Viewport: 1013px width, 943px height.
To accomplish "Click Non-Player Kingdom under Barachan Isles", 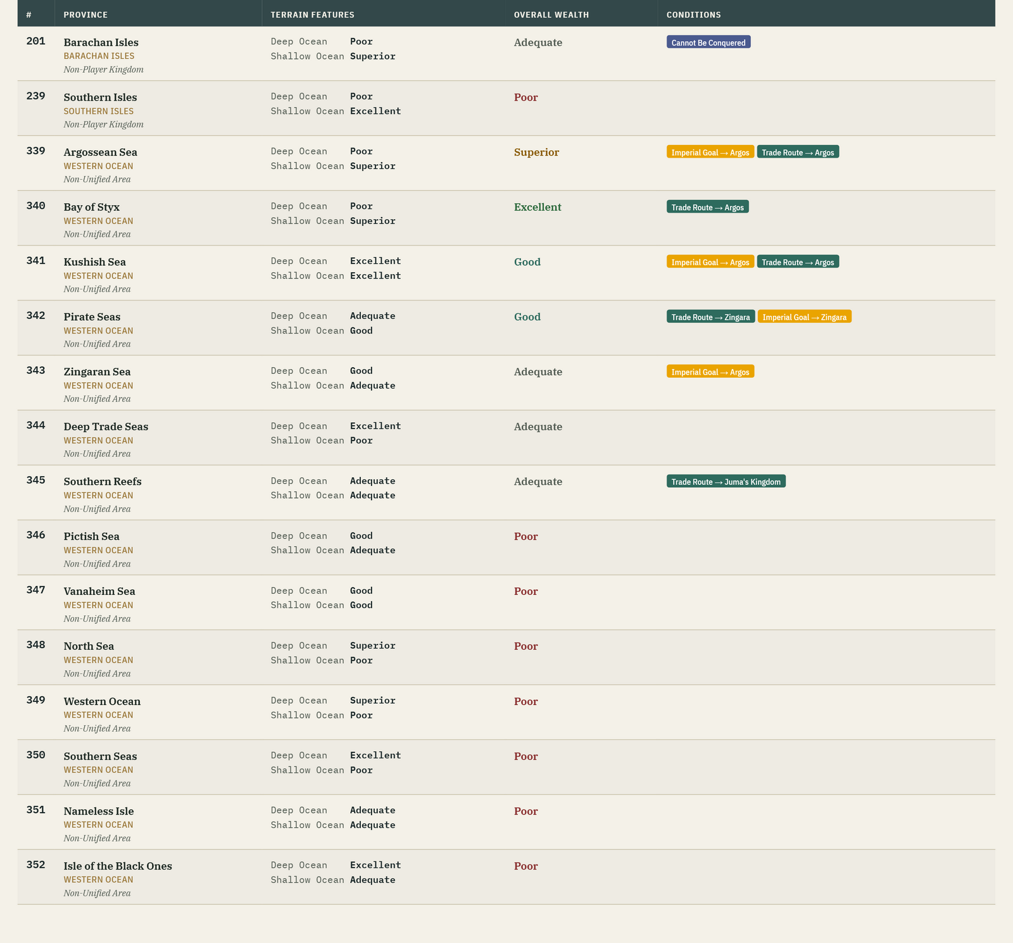I will [104, 70].
